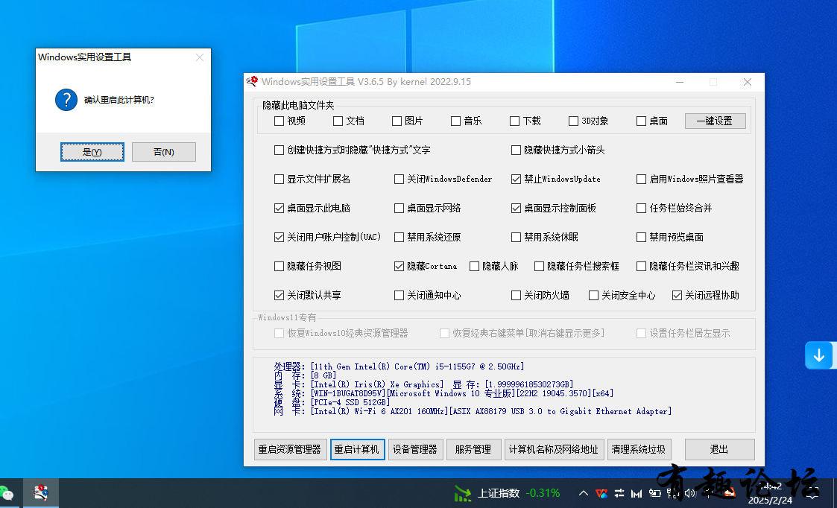Tick 关闭防火墙 checkbox

pos(516,295)
